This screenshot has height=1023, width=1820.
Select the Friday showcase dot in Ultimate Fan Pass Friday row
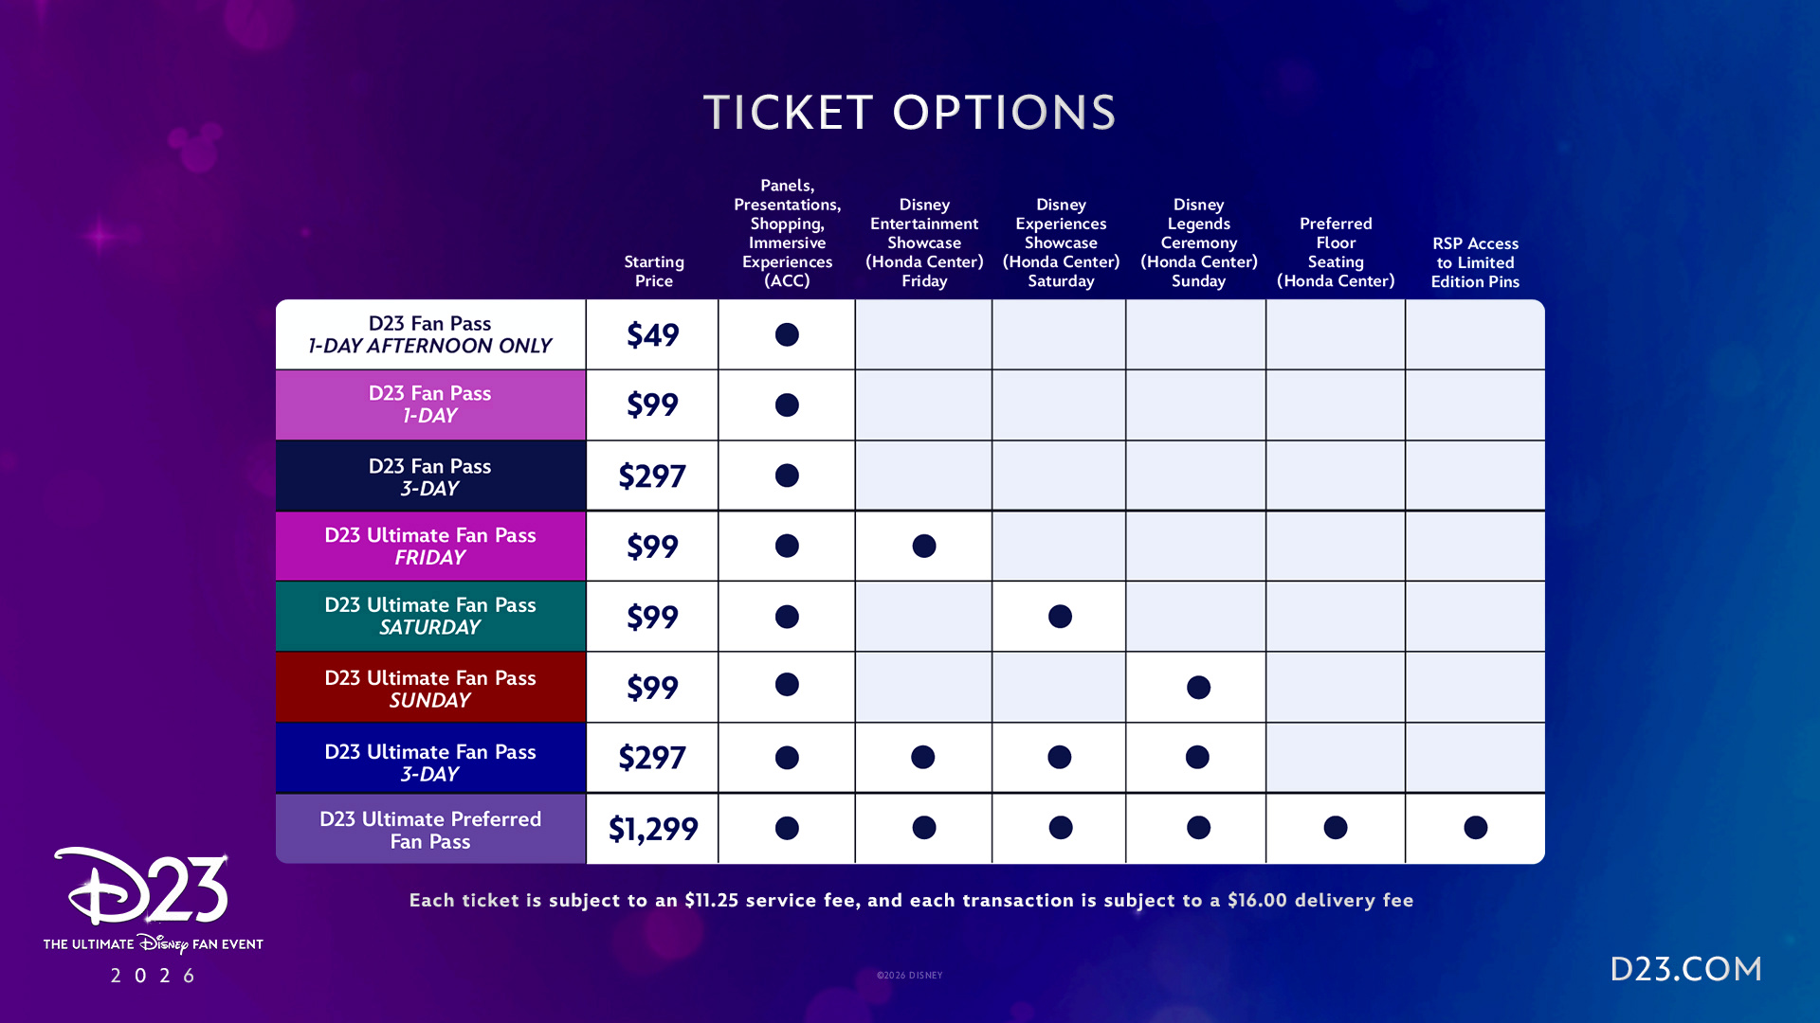(x=923, y=546)
